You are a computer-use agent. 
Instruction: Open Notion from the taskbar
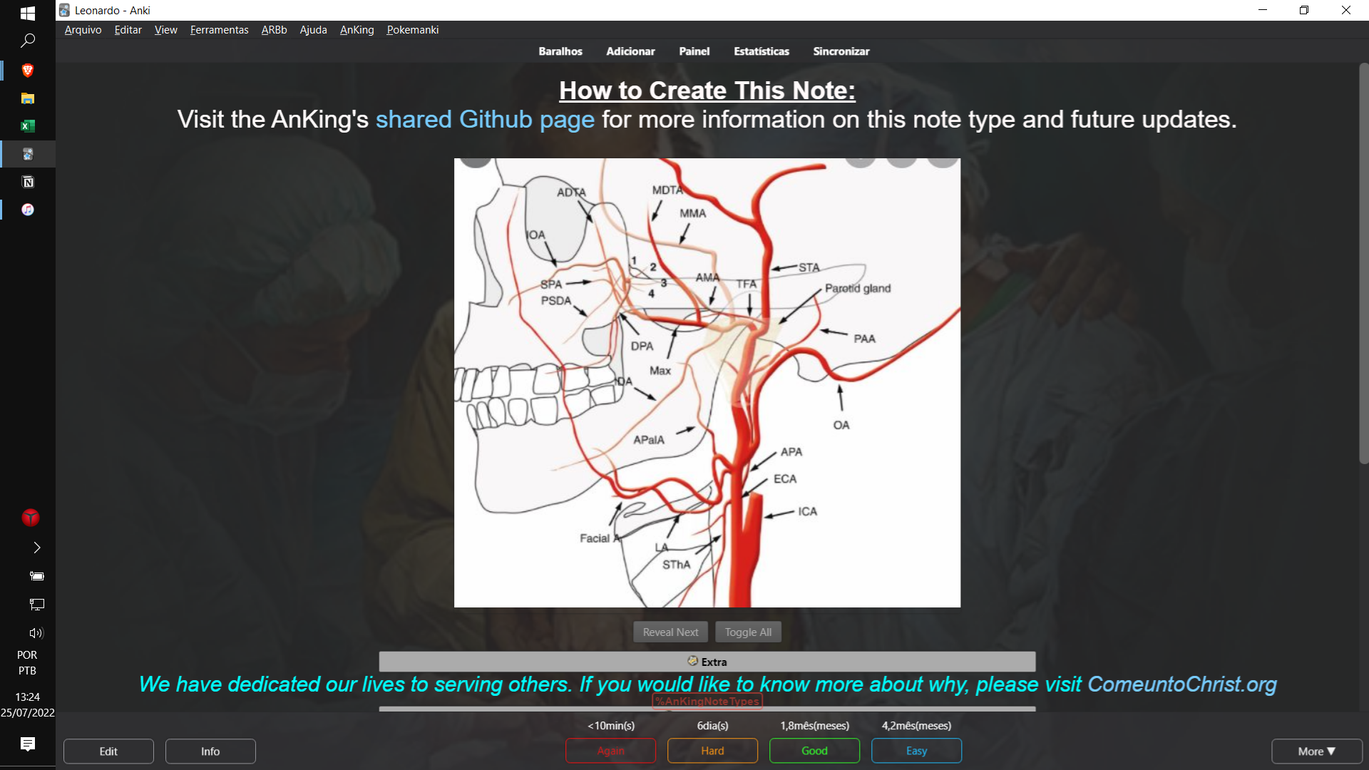click(x=28, y=182)
